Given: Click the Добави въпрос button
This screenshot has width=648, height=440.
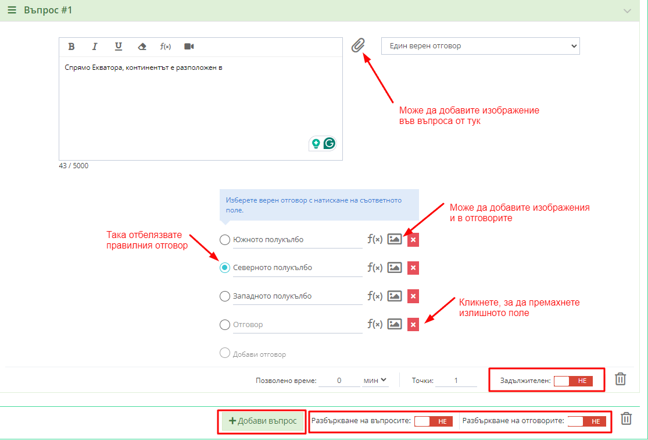Looking at the screenshot, I should pyautogui.click(x=263, y=421).
